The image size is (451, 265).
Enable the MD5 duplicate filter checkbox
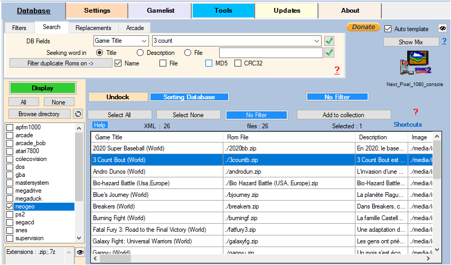(210, 63)
